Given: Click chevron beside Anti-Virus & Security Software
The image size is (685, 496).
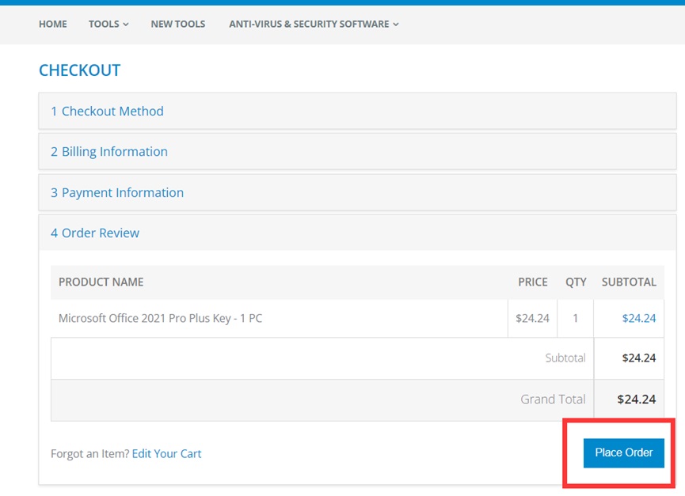Looking at the screenshot, I should (396, 25).
